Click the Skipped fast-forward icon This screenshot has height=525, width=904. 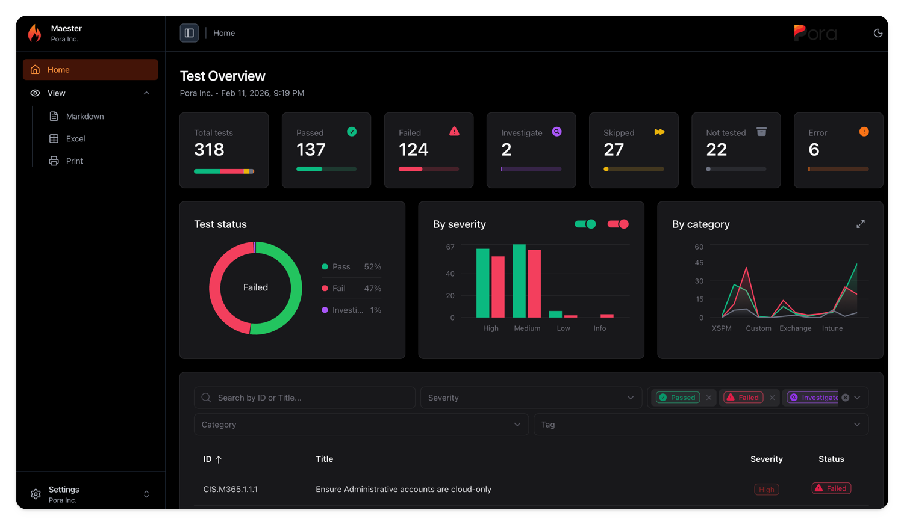(659, 132)
